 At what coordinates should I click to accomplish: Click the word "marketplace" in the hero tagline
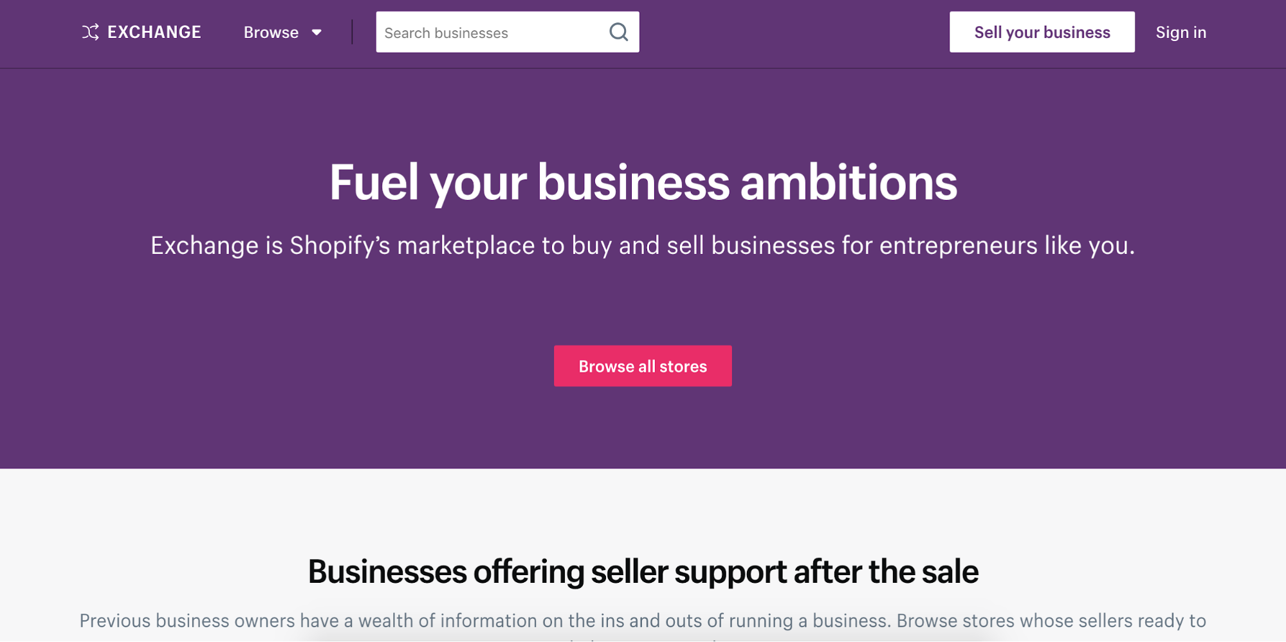pyautogui.click(x=466, y=246)
